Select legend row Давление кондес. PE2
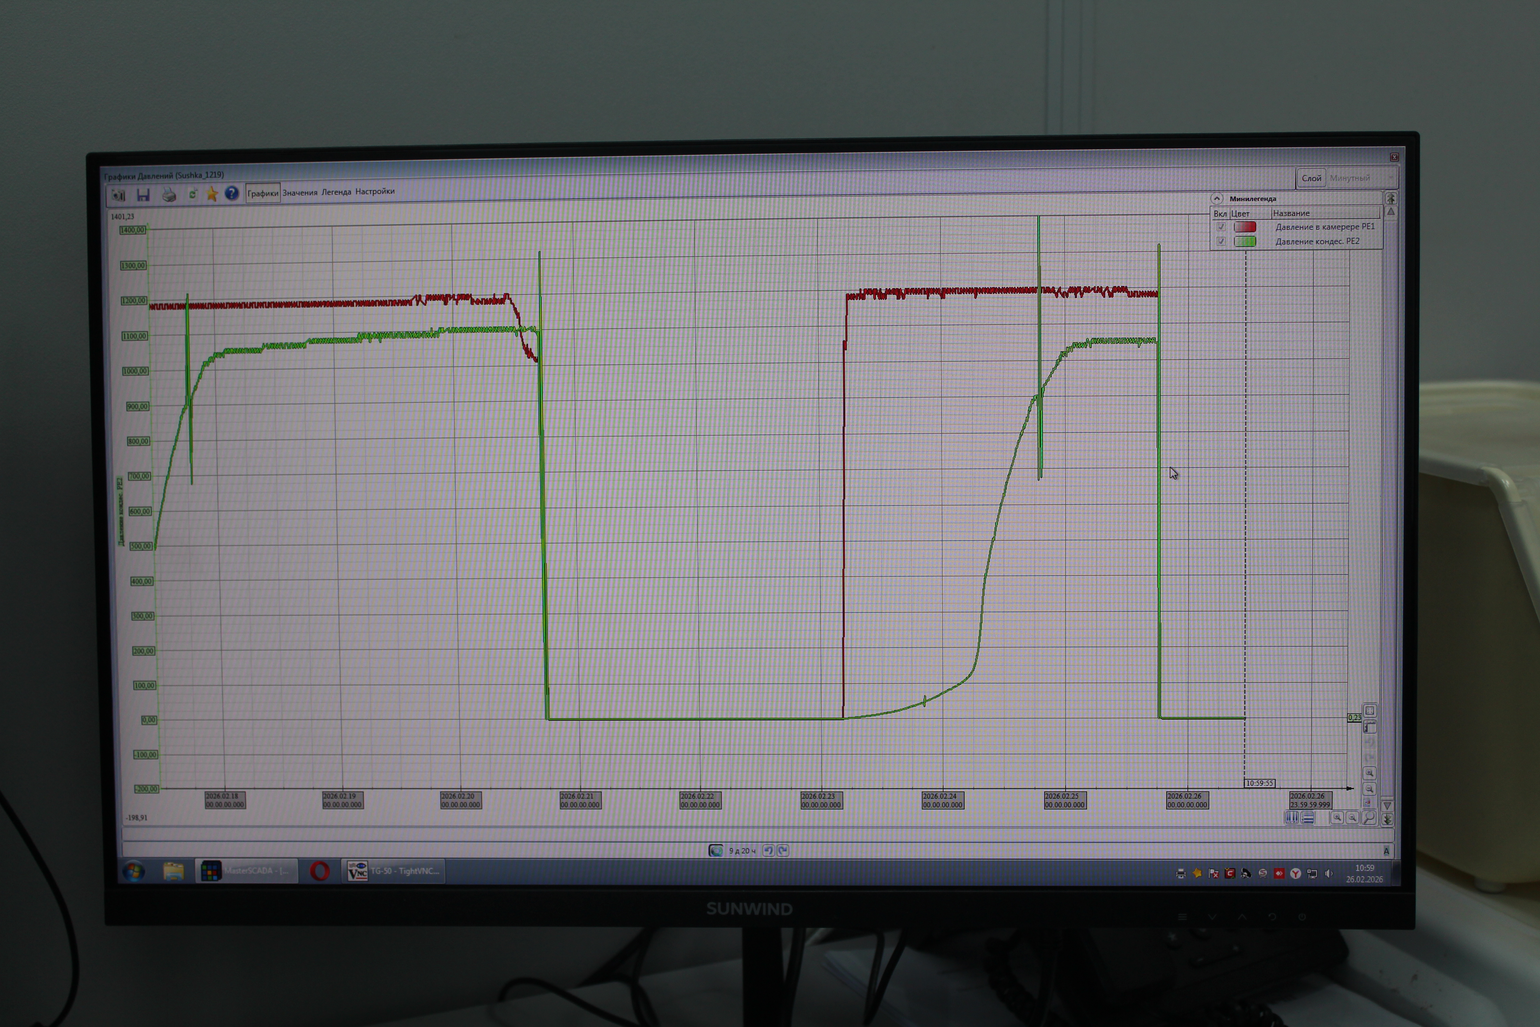1540x1027 pixels. (x=1296, y=242)
